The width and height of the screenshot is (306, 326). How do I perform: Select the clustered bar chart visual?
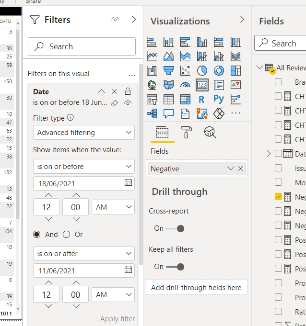185,42
